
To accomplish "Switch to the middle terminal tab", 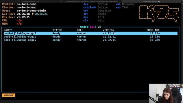I will (x=91, y=1).
